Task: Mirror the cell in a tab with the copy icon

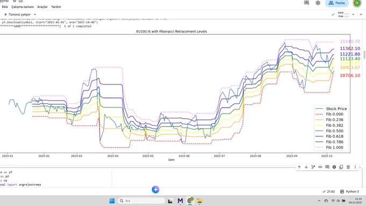Action: (341, 167)
